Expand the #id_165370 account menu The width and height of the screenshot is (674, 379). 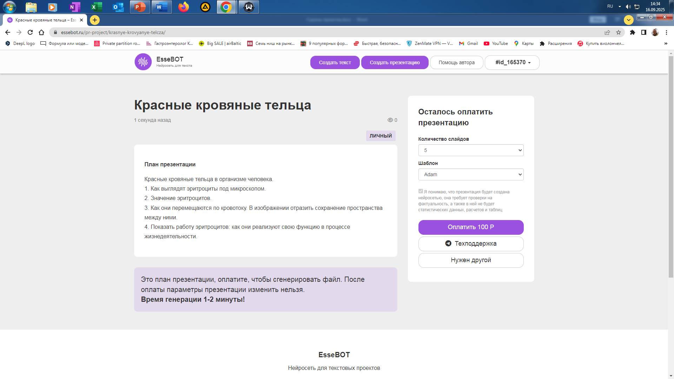[x=512, y=62]
